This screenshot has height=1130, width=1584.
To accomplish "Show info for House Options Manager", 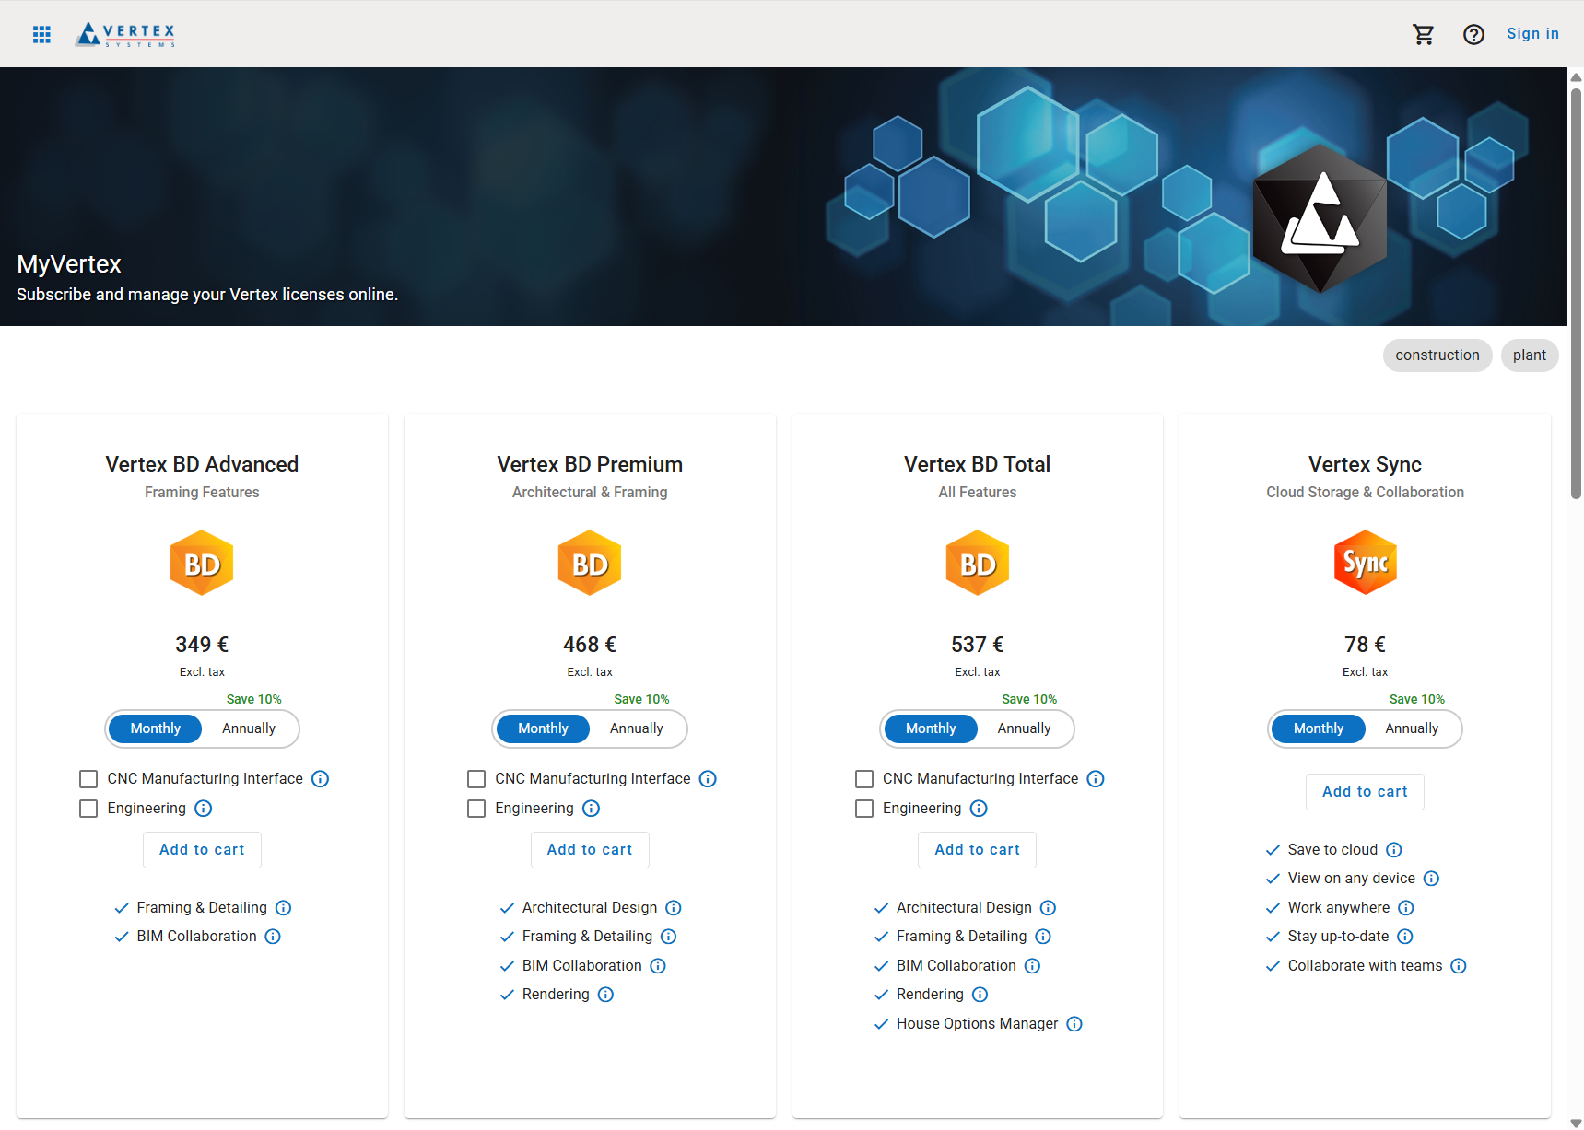I will [x=1074, y=1024].
